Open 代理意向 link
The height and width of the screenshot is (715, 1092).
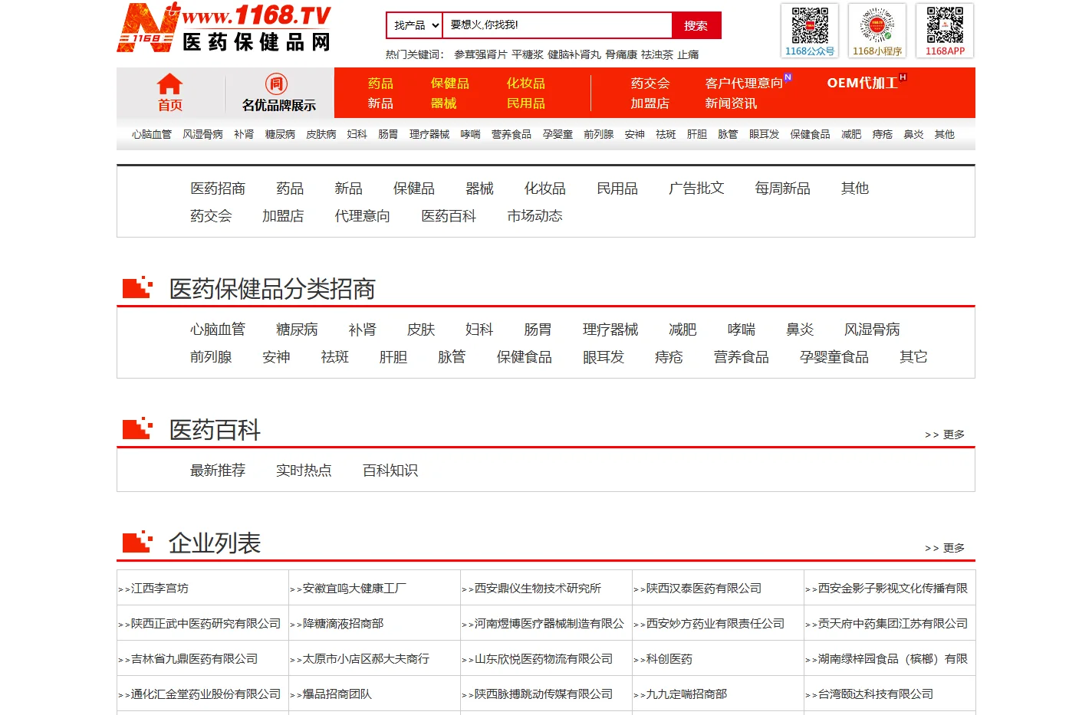click(x=362, y=215)
